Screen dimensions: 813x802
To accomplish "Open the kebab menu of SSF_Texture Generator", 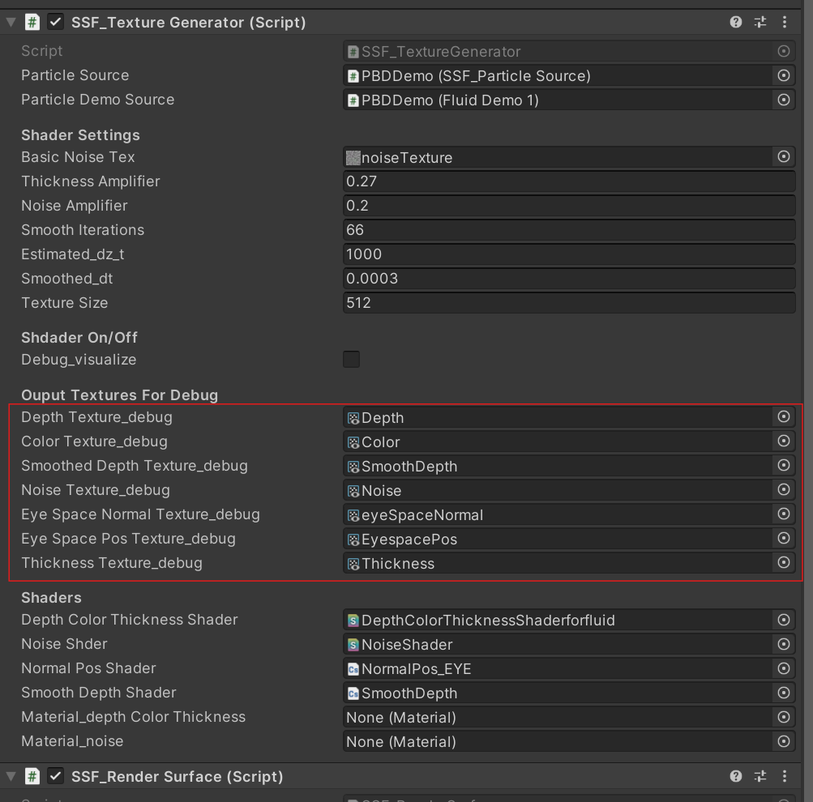I will (783, 22).
